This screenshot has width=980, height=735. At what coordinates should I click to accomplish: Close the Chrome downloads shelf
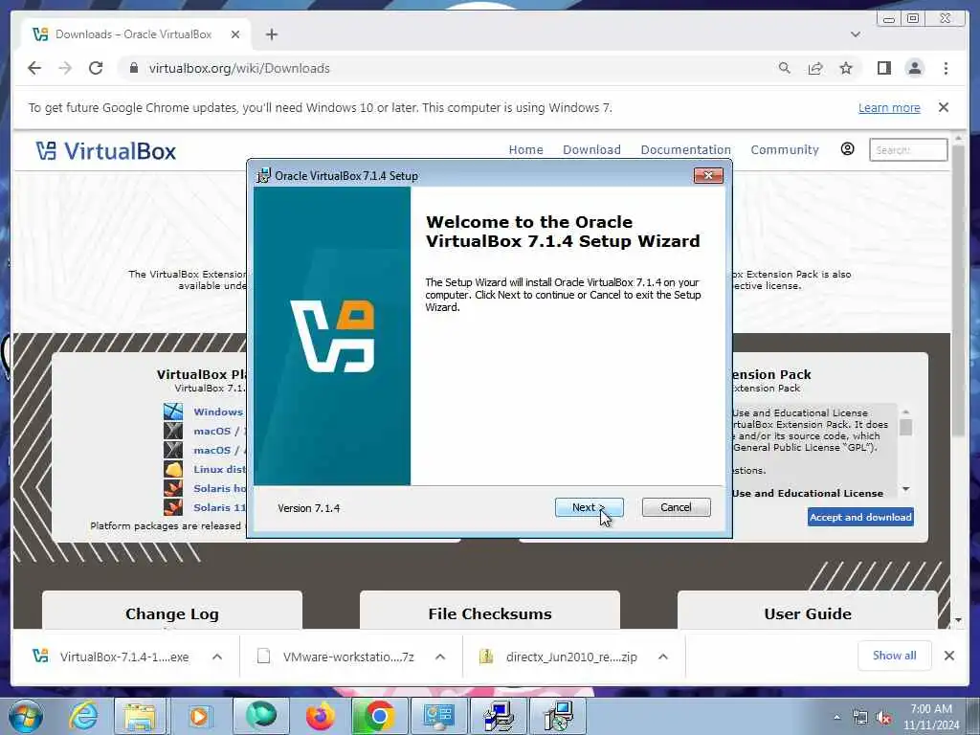[948, 656]
